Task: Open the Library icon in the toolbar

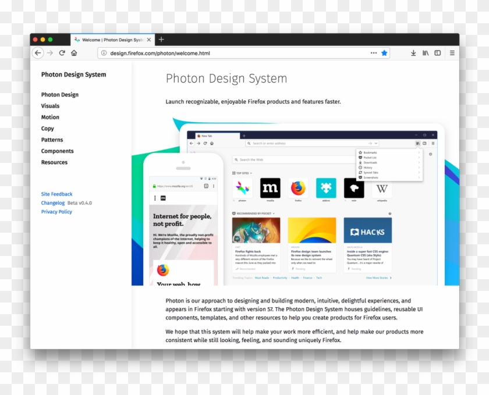Action: [x=426, y=53]
